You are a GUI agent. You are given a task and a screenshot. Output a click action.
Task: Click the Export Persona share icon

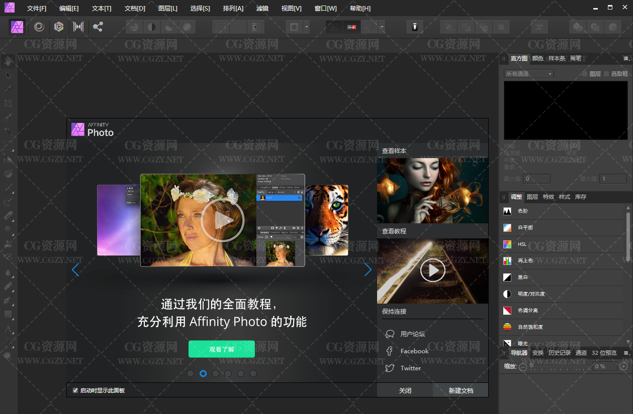coord(98,27)
